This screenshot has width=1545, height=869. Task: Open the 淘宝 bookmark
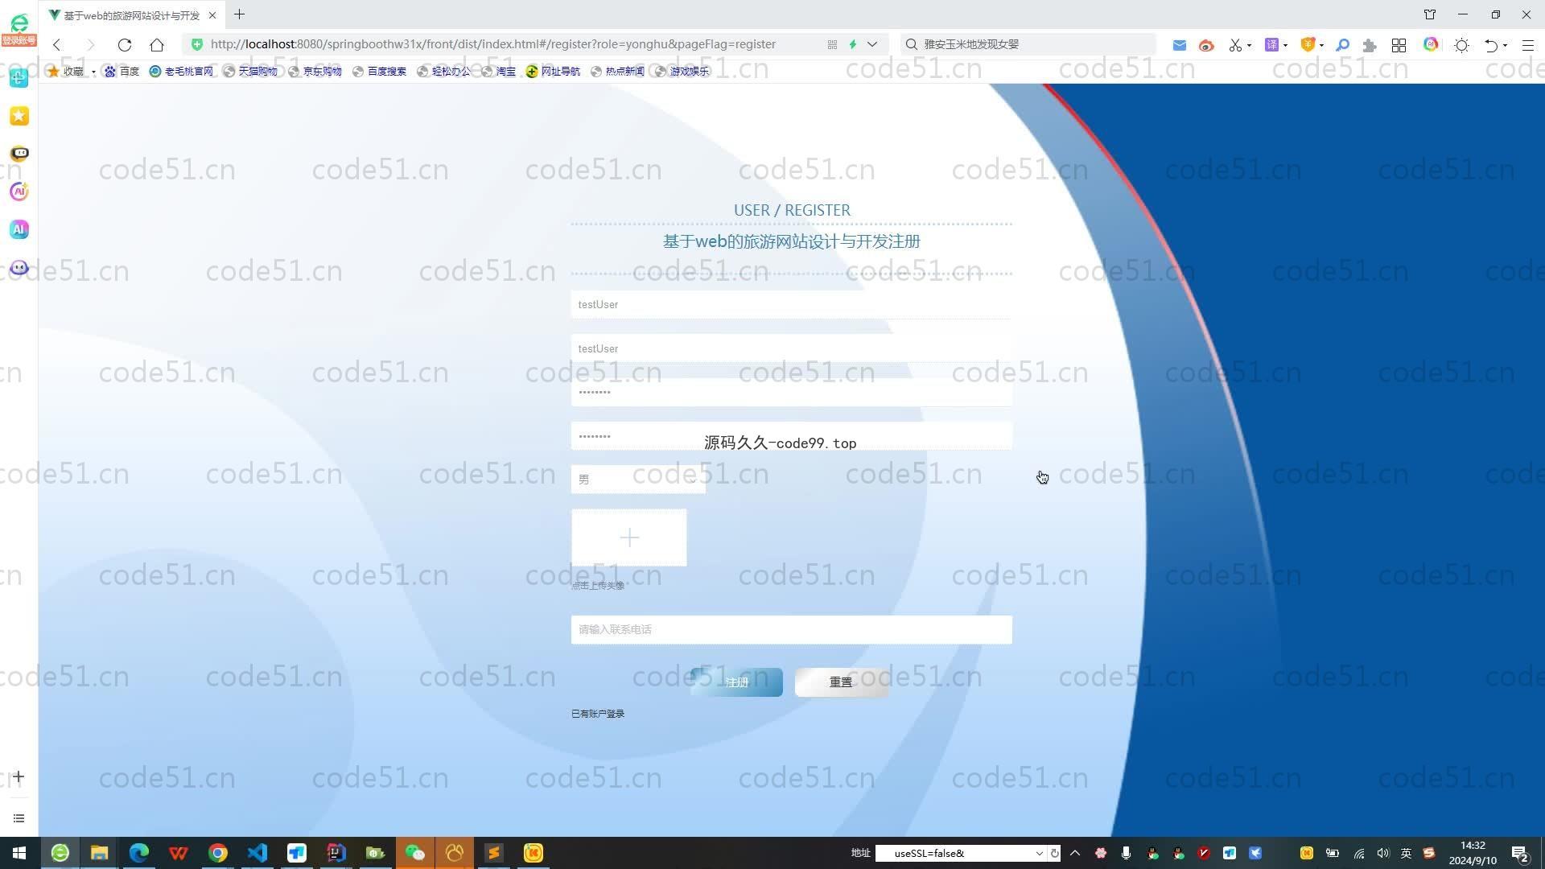pos(498,72)
